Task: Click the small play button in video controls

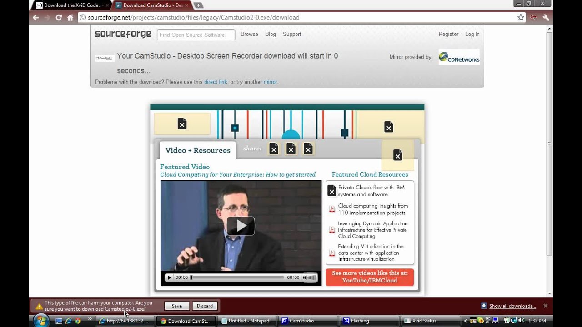Action: [x=169, y=277]
